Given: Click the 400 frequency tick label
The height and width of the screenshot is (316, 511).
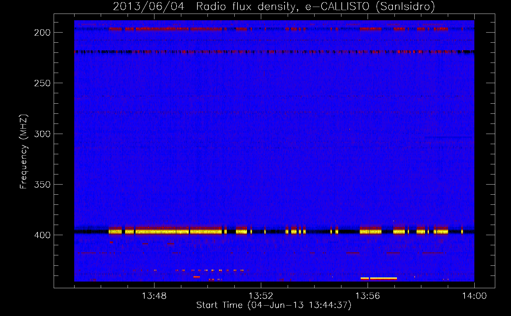Looking at the screenshot, I should pyautogui.click(x=42, y=235).
